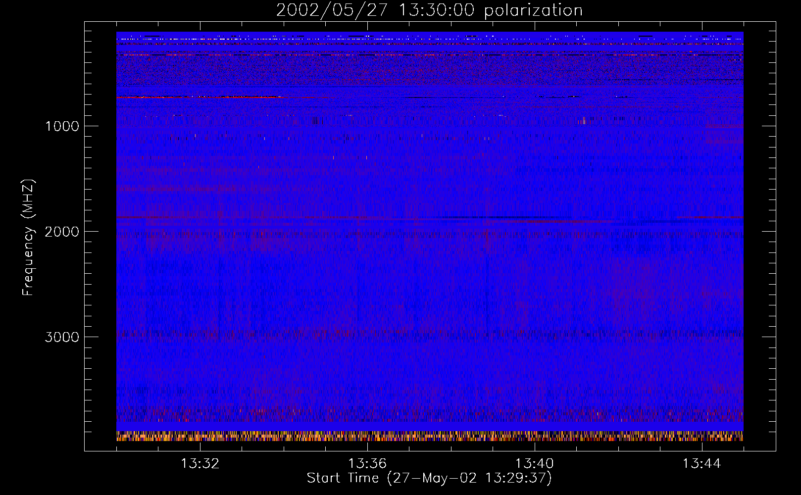The image size is (801, 495).
Task: Click the 'Frequency (MHZ)' axis label
Action: (28, 237)
